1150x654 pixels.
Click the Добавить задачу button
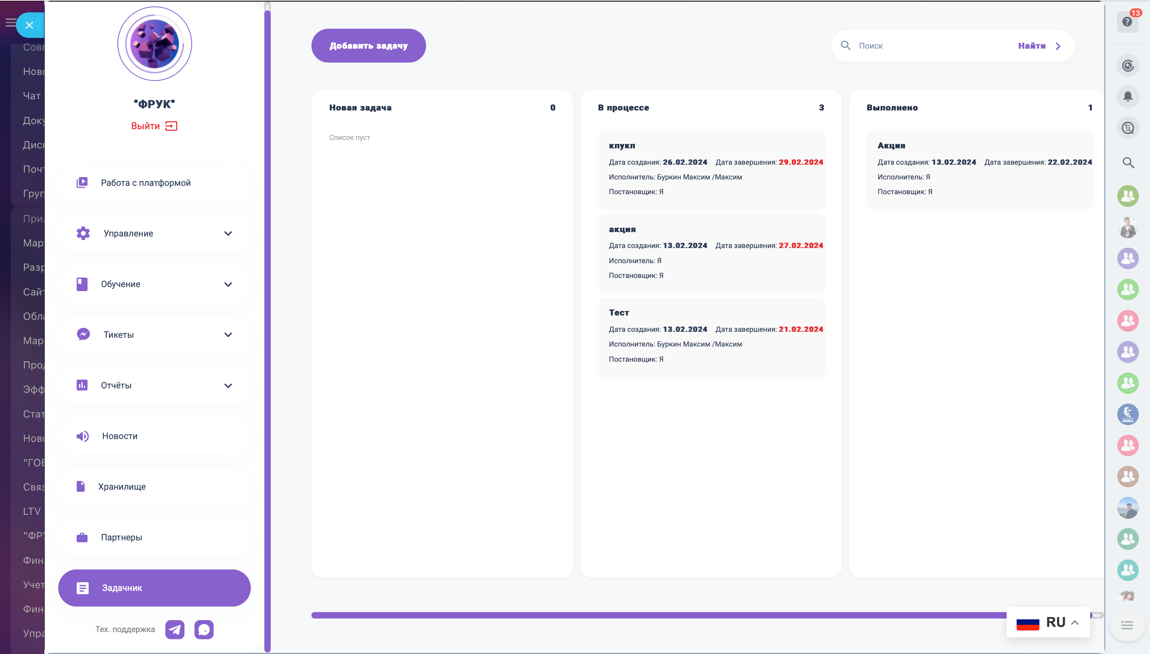click(368, 46)
